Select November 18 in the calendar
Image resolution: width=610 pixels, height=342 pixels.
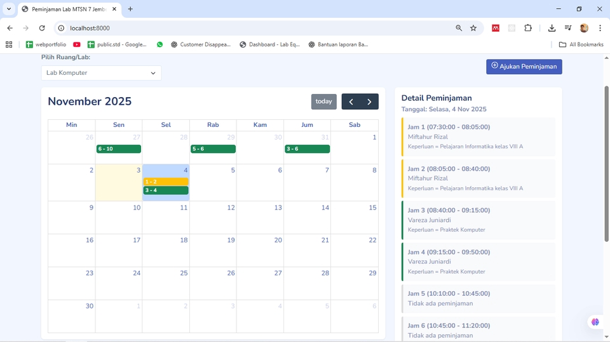point(166,250)
